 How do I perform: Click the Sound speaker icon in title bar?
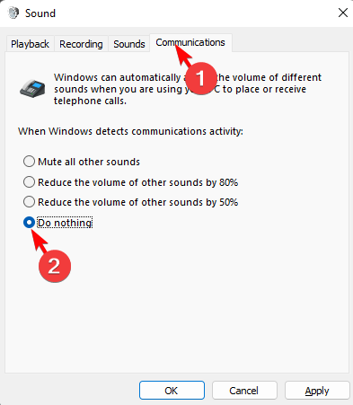click(x=13, y=13)
